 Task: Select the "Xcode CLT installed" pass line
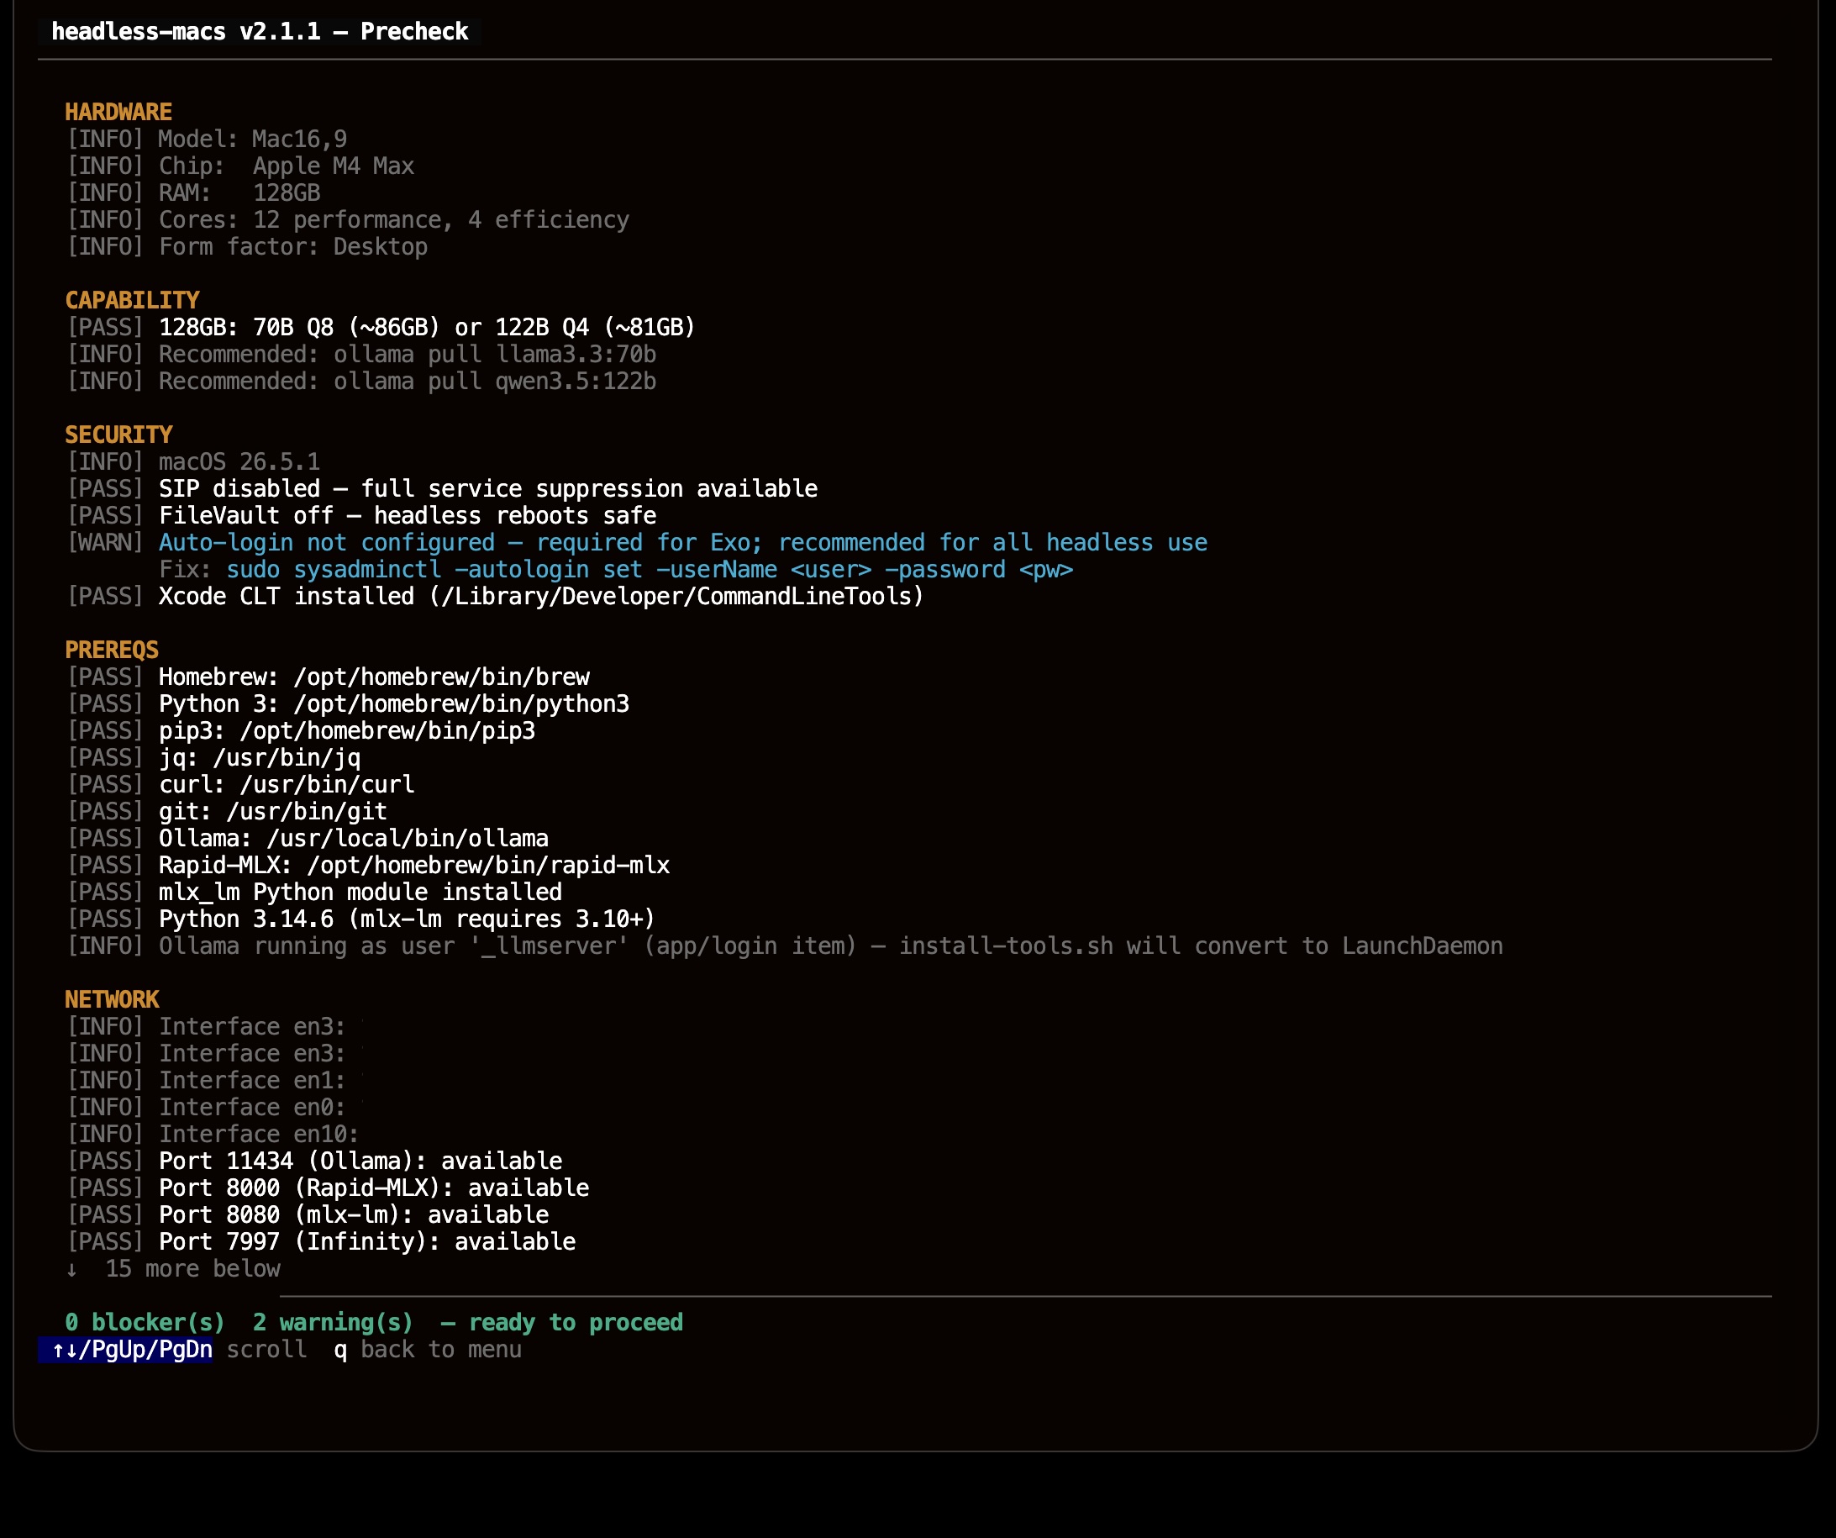(x=496, y=597)
